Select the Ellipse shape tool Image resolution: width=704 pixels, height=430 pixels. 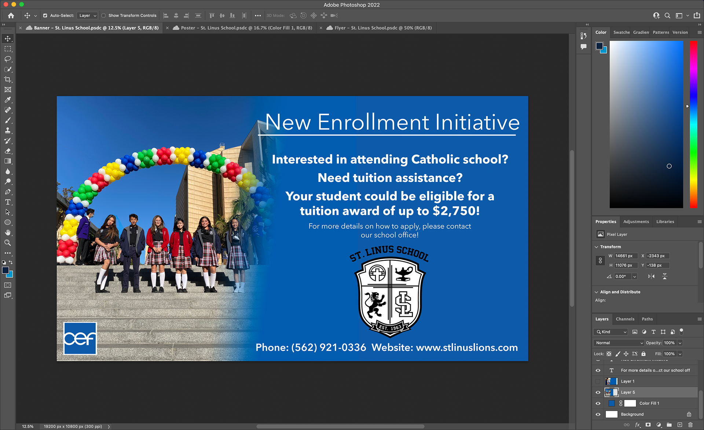click(8, 223)
